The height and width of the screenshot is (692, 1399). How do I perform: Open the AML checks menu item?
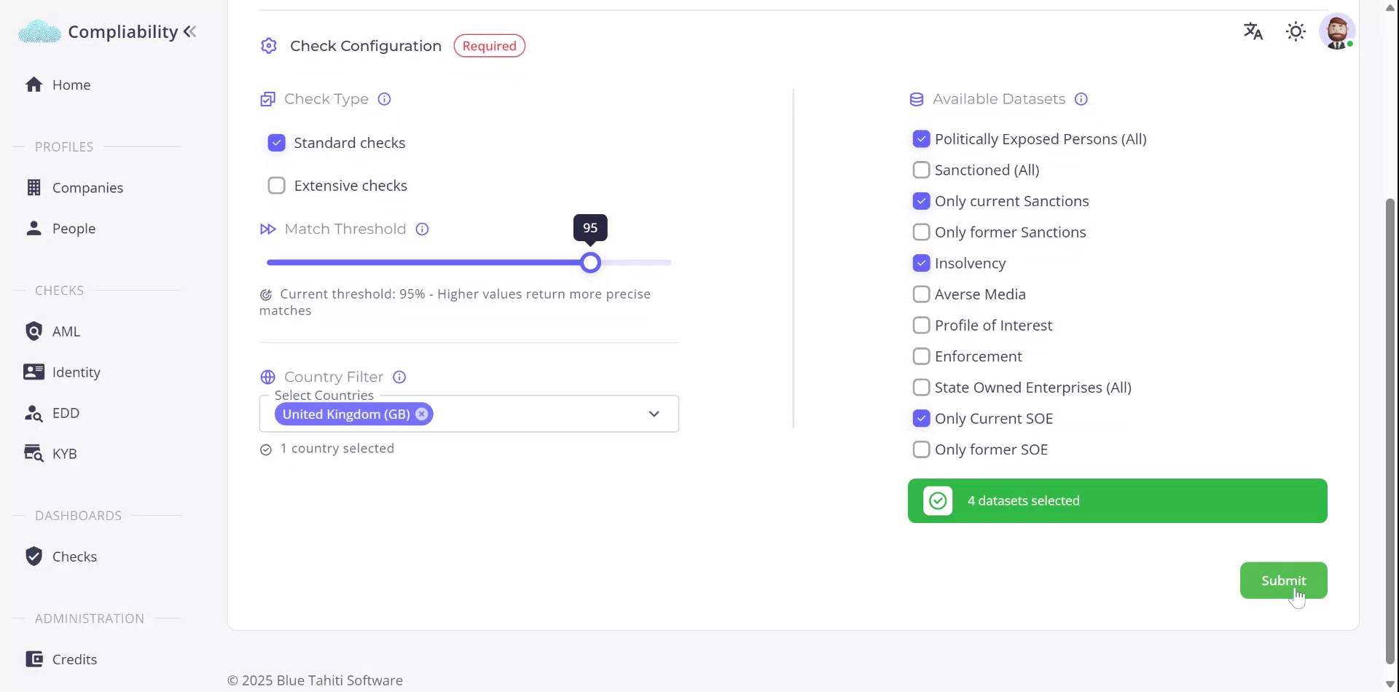[66, 331]
